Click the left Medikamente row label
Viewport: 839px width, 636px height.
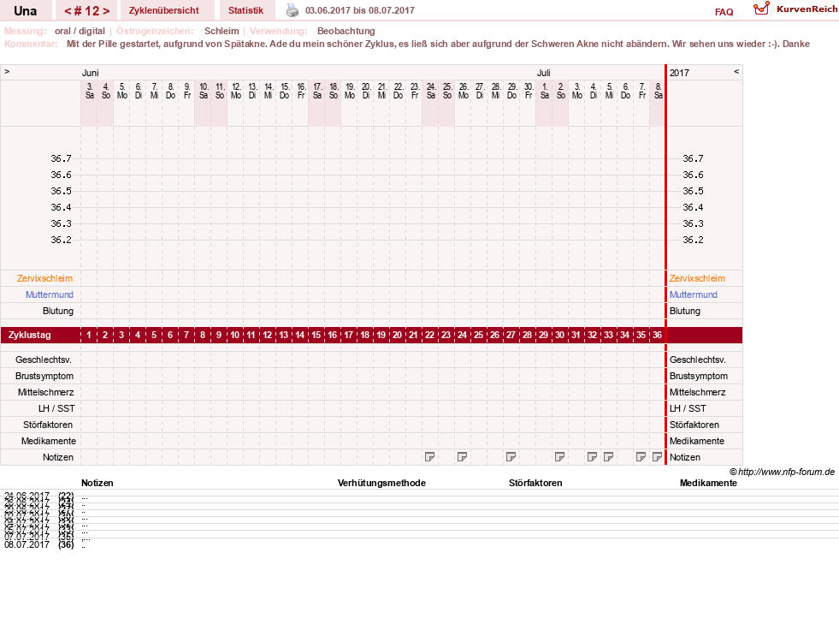[49, 441]
